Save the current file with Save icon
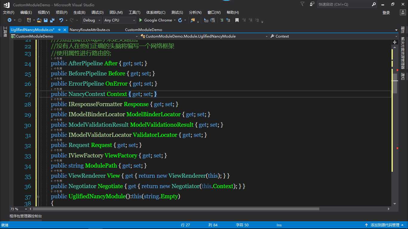This screenshot has height=229, width=408. point(46,20)
